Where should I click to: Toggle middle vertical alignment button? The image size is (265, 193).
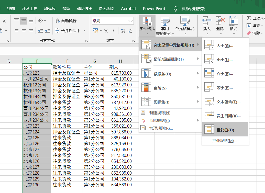point(24,21)
